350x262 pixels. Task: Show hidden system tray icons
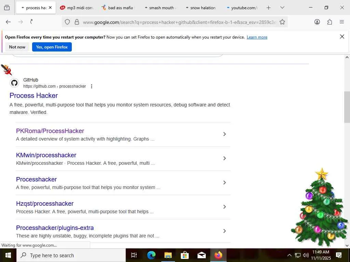(289, 255)
